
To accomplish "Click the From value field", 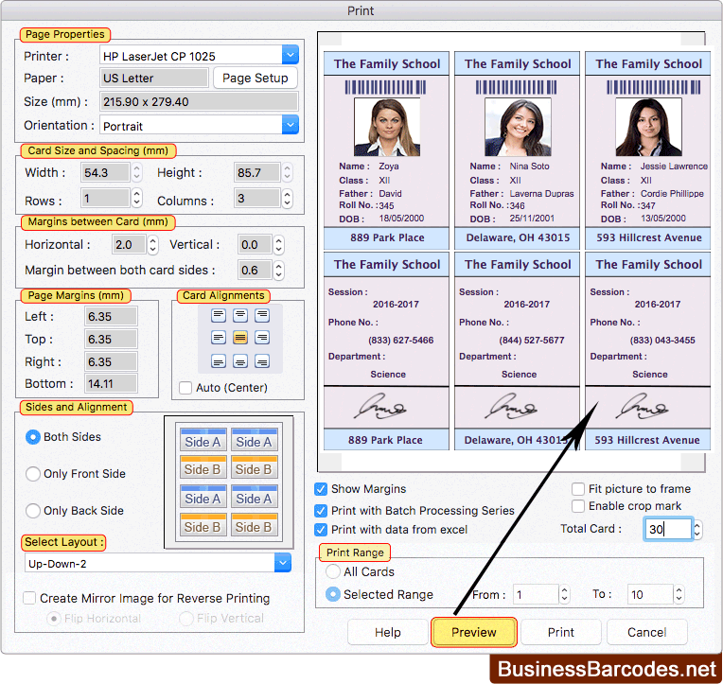I will pos(536,594).
